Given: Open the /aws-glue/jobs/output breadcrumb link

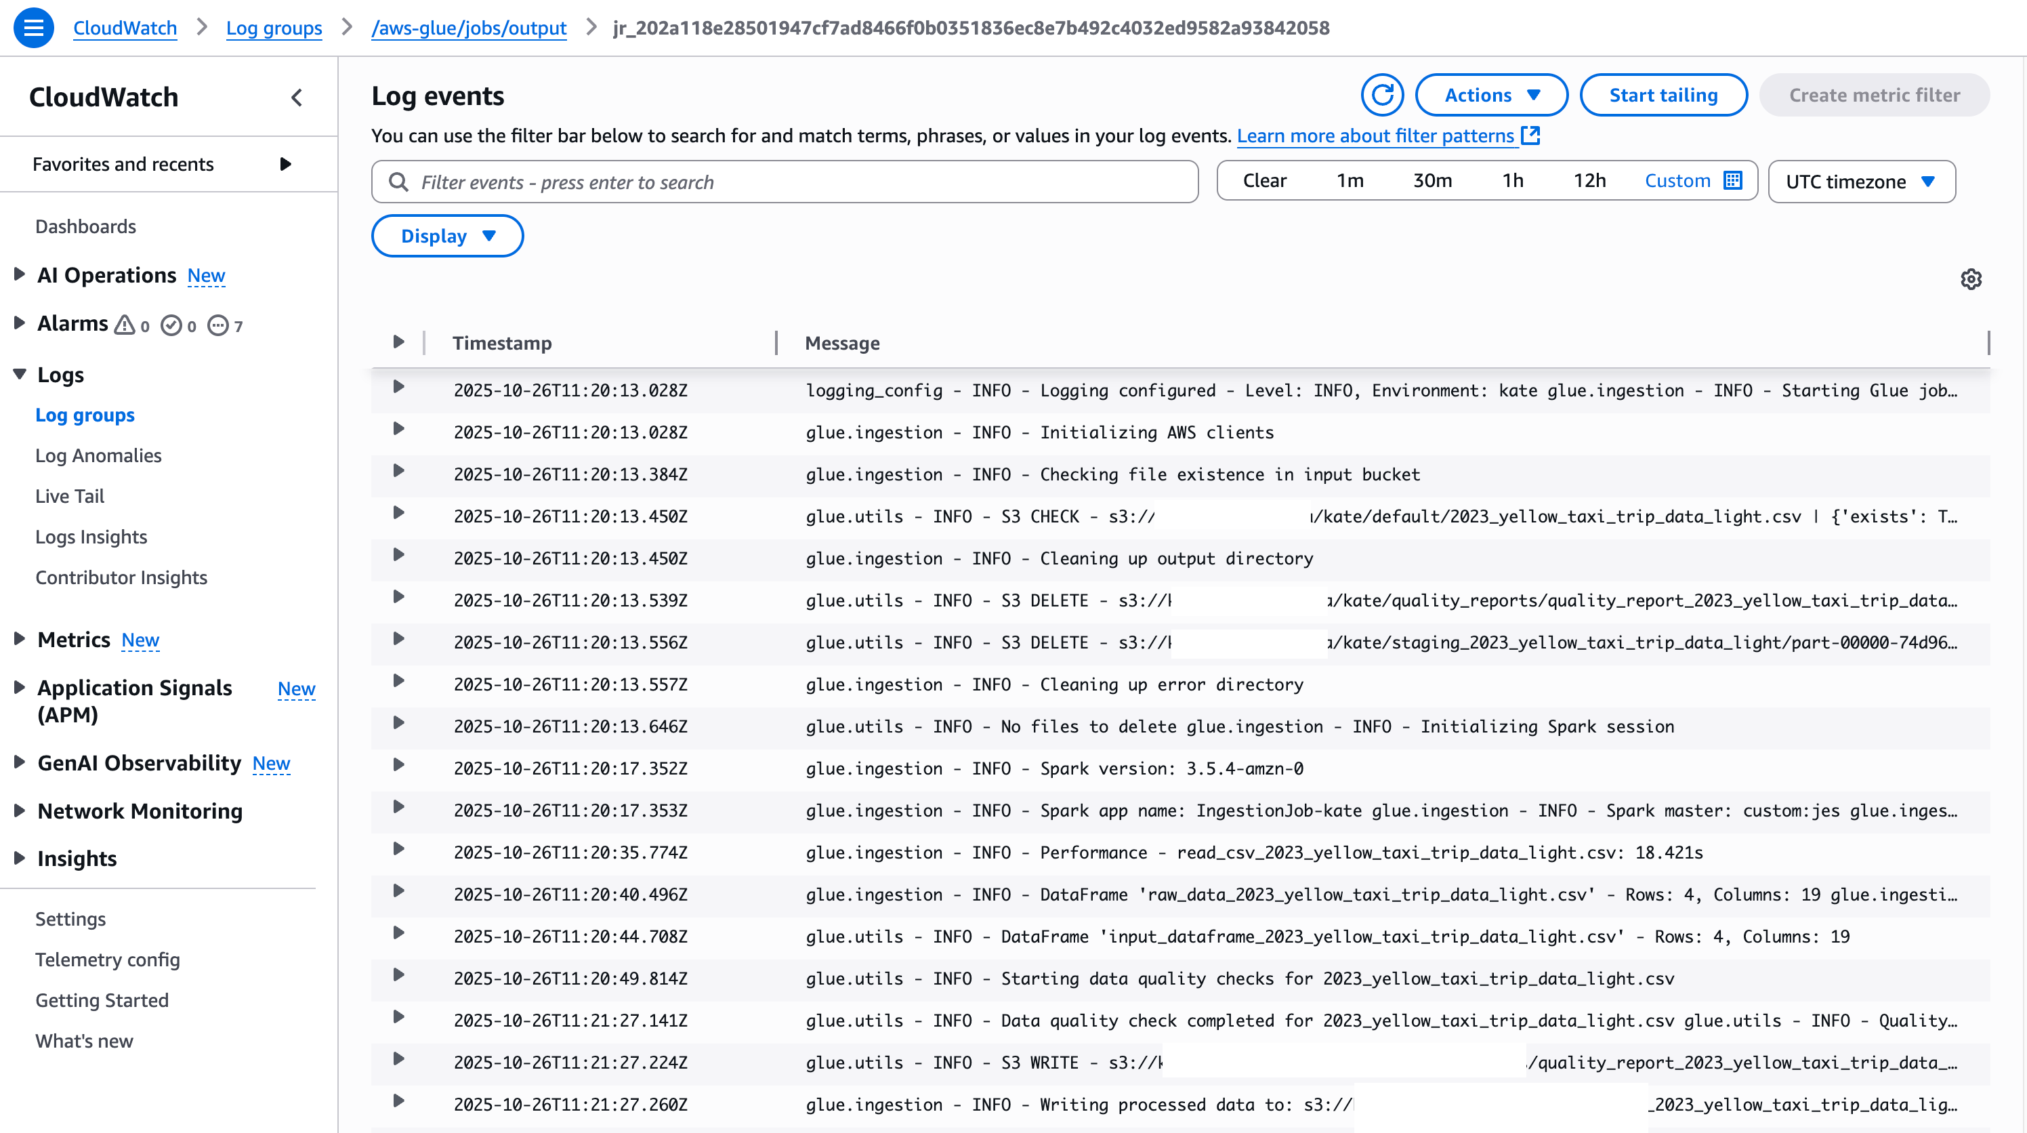Looking at the screenshot, I should (x=468, y=28).
